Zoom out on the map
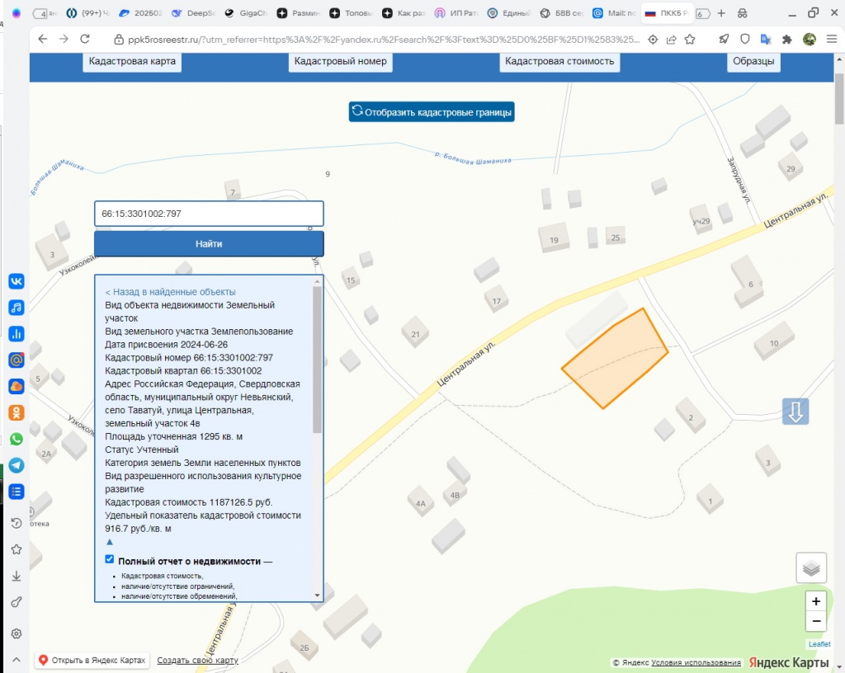845x673 pixels. pos(816,621)
